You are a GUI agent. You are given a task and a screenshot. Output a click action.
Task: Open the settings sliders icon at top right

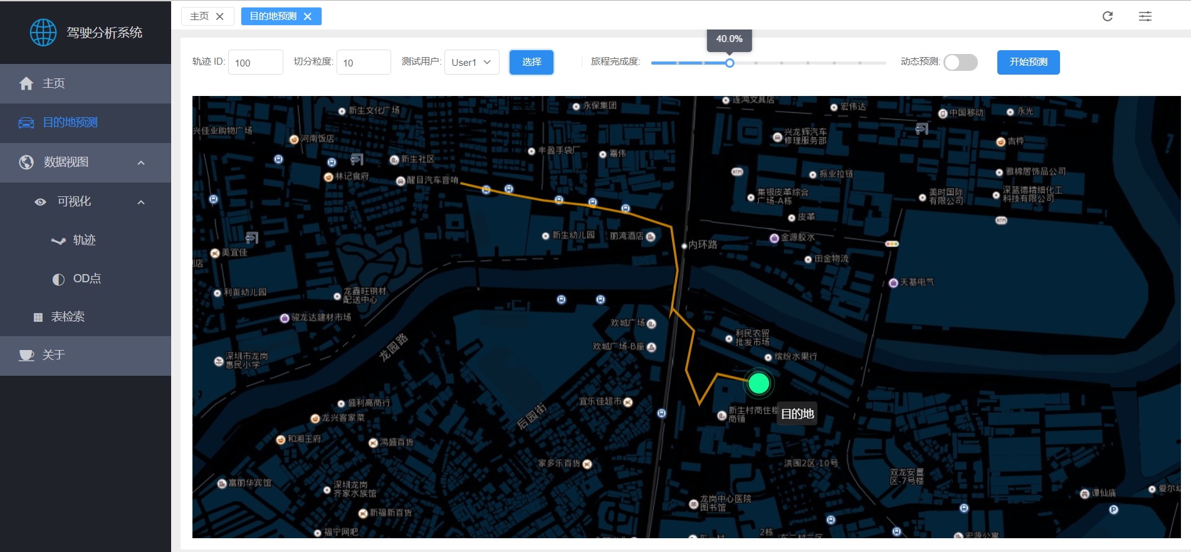(x=1145, y=16)
